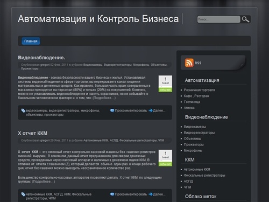Open sidebar category ЧПМ

click(x=187, y=187)
